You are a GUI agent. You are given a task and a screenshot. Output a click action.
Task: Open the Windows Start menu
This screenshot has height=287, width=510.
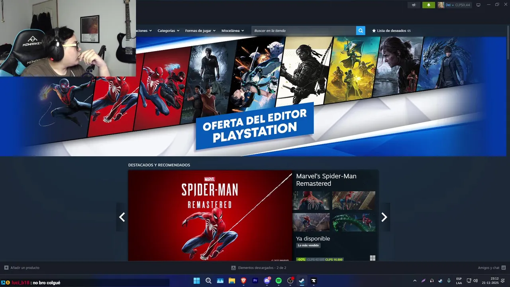[196, 281]
